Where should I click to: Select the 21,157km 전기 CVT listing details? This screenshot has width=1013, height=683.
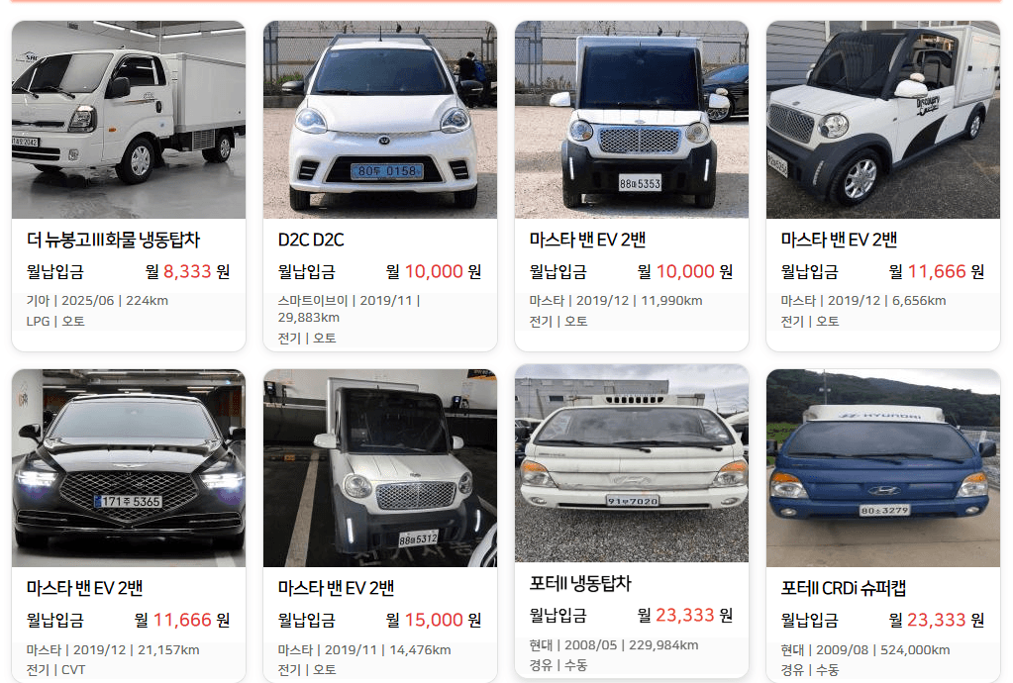[x=113, y=659]
